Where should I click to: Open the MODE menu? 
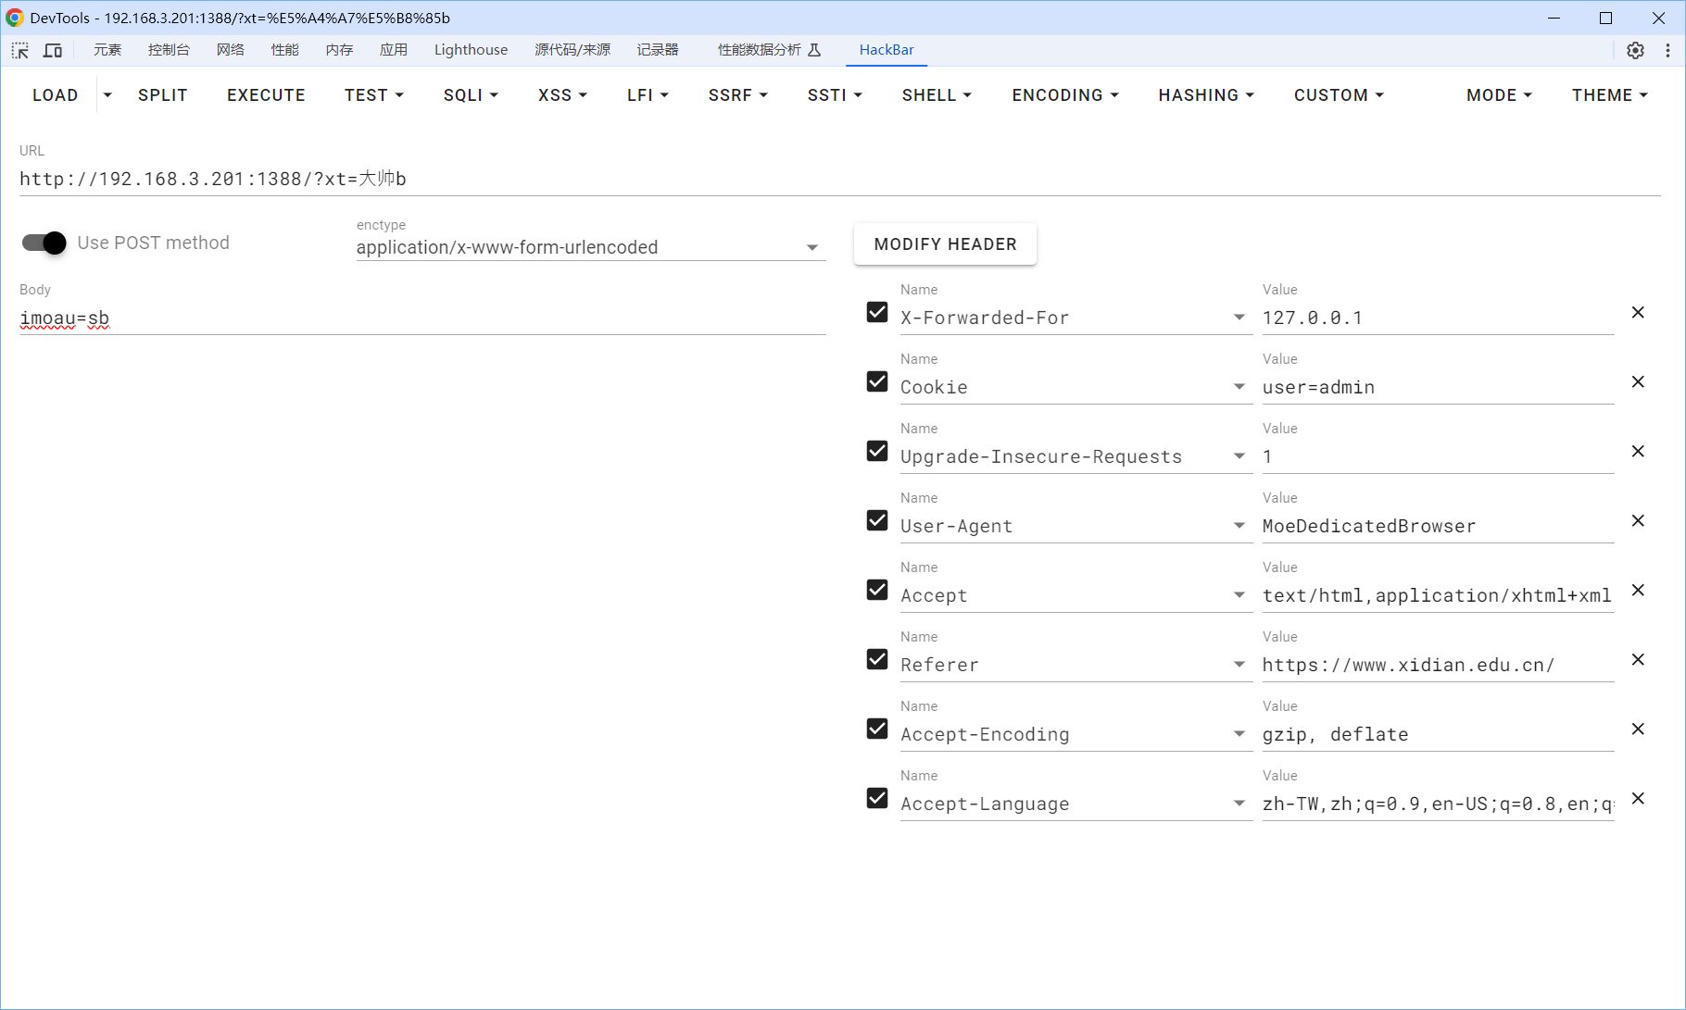pyautogui.click(x=1499, y=95)
